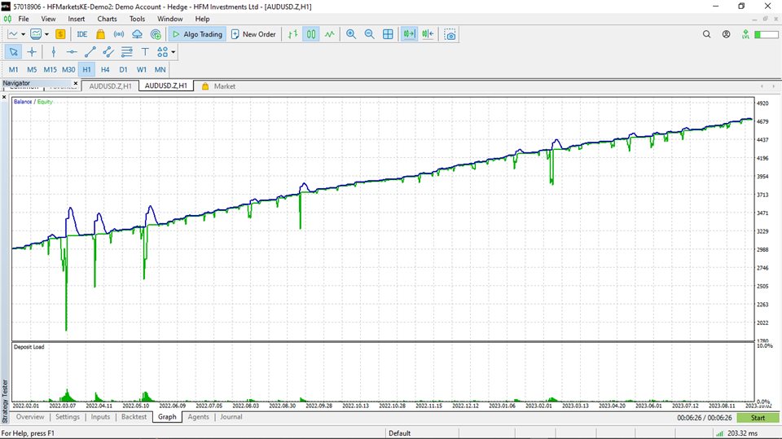Open Strategy Tester Settings tab
Viewport: 782px width, 439px height.
point(68,417)
